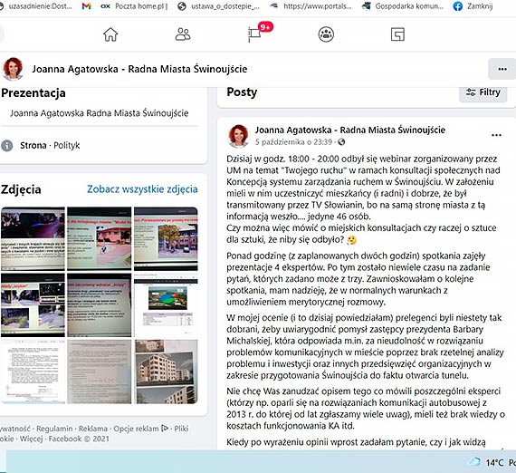Open the page header three-dots menu
Image resolution: width=516 pixels, height=473 pixels.
(x=502, y=69)
